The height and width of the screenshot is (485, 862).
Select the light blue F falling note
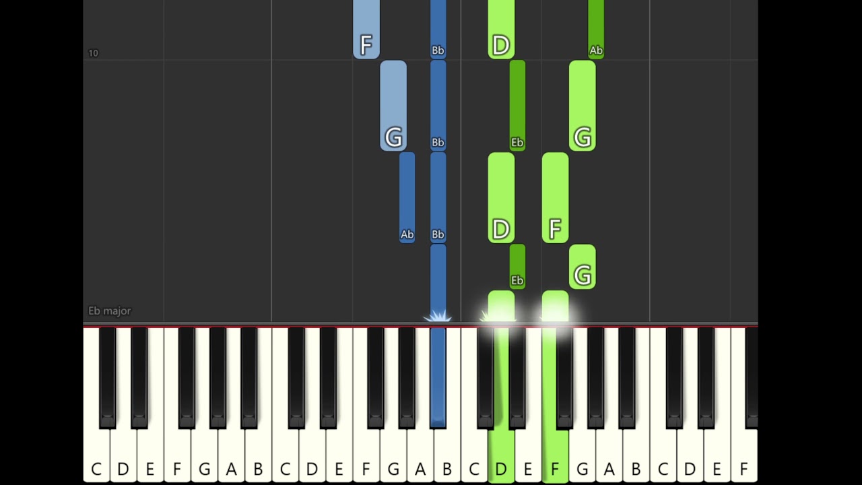coord(366,29)
